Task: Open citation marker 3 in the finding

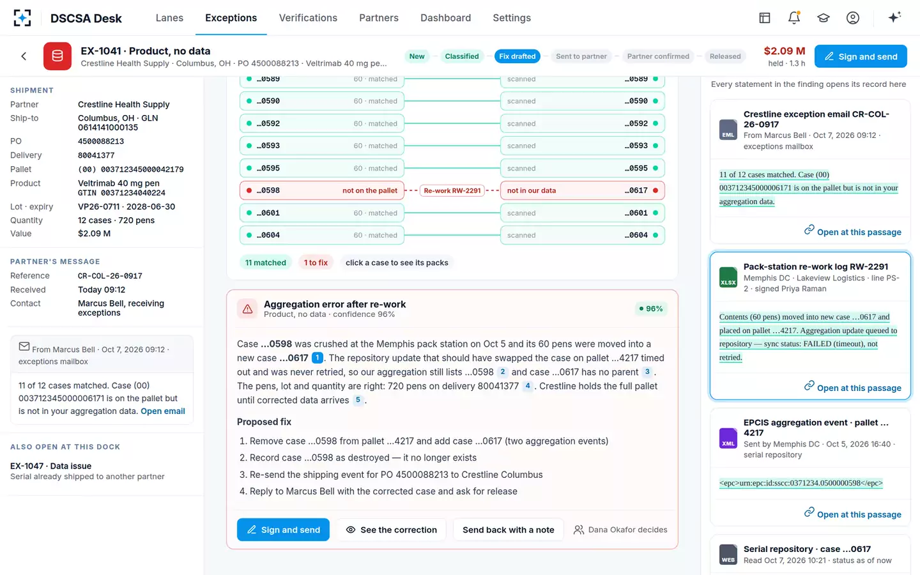Action: pyautogui.click(x=647, y=372)
